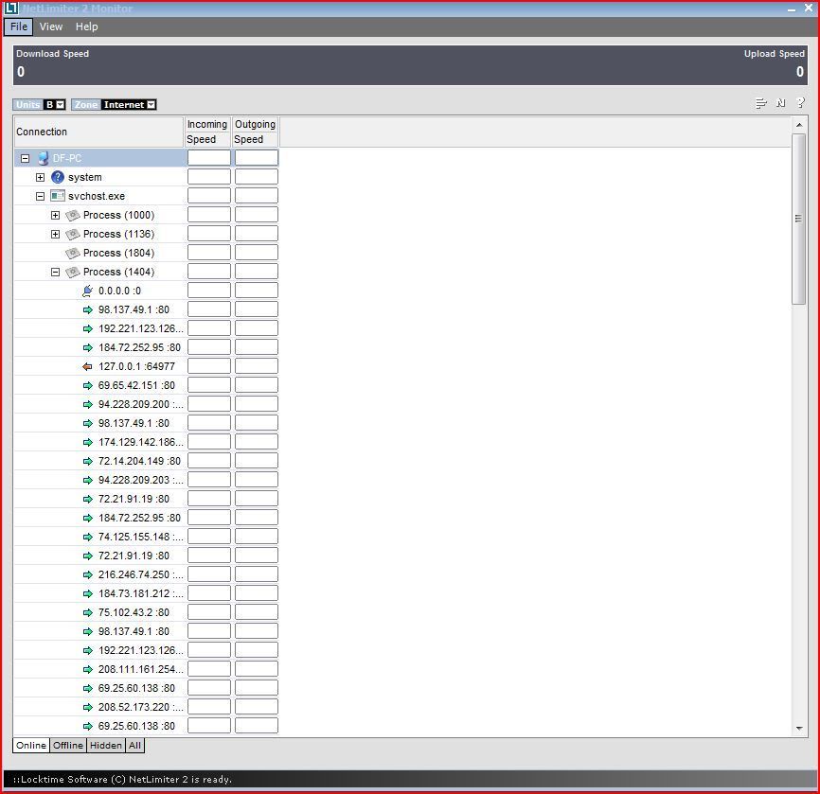Open the Help menu

tap(86, 26)
